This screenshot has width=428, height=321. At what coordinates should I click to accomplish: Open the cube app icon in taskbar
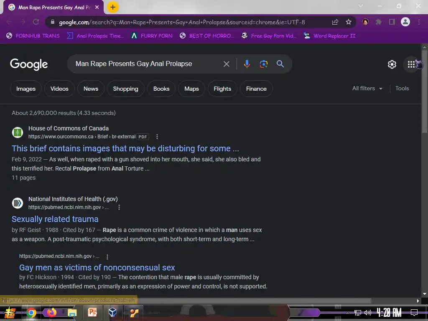pyautogui.click(x=113, y=312)
